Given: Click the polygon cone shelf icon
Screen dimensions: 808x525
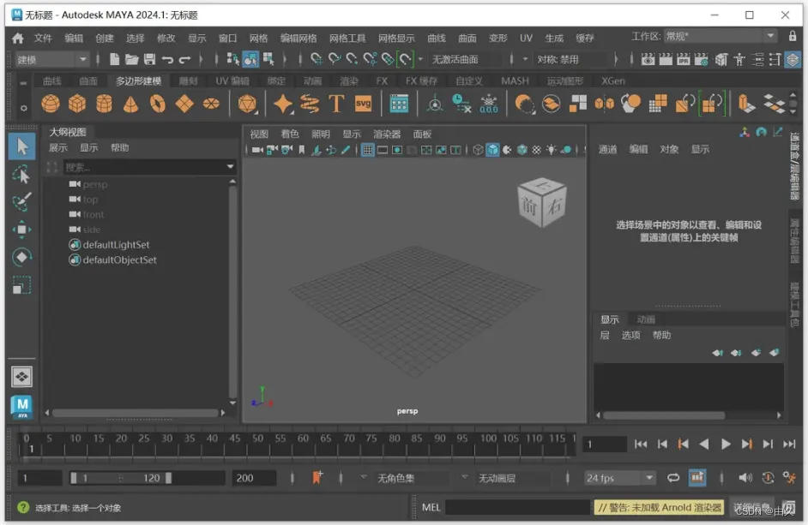Looking at the screenshot, I should [130, 104].
